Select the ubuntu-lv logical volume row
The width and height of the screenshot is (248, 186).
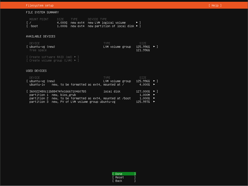pos(90,85)
